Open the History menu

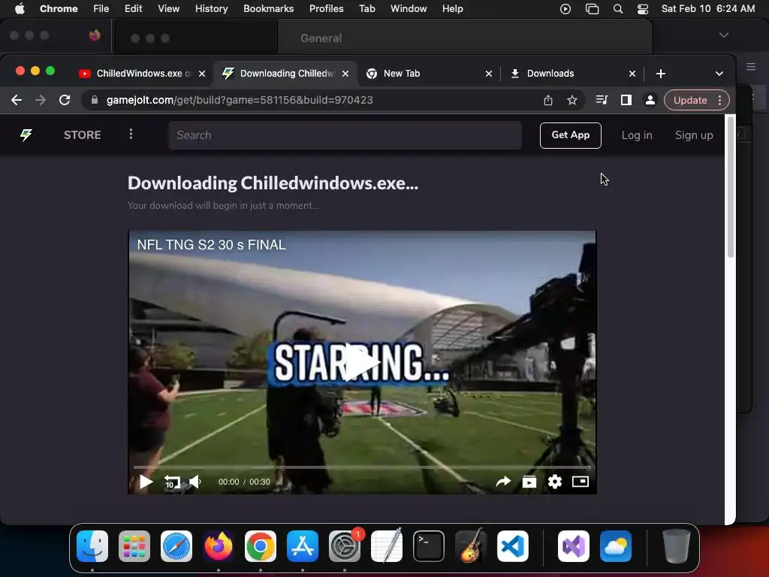[211, 9]
